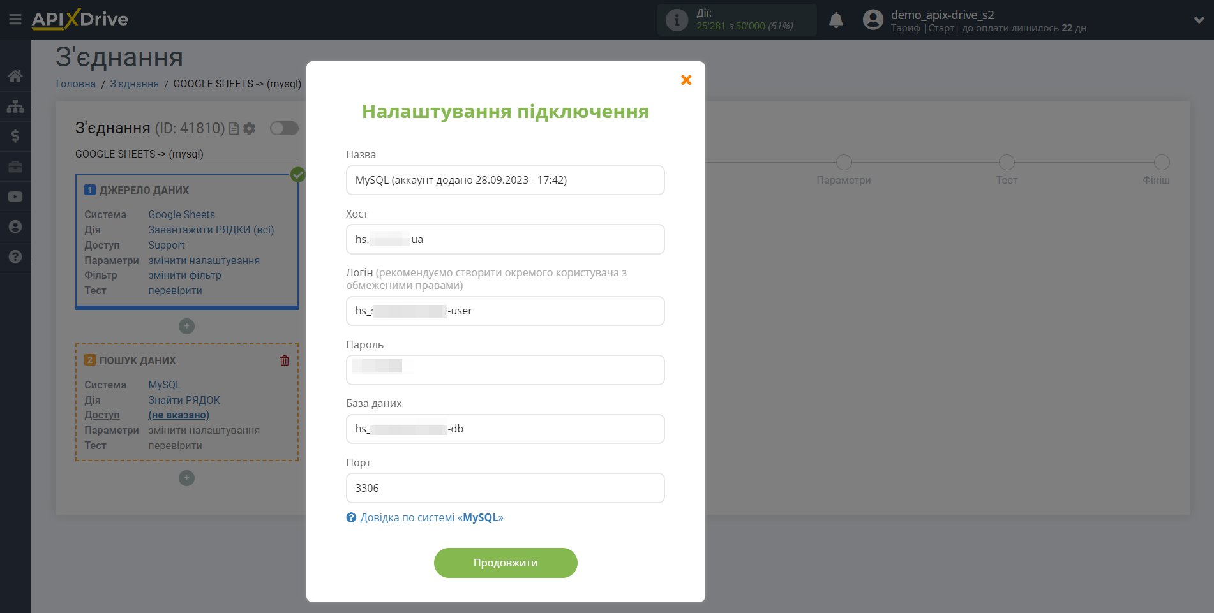Click the green checkmark on data source

click(298, 174)
